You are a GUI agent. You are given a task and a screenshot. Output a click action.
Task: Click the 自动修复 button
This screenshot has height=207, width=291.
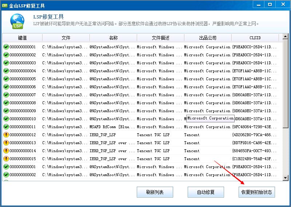point(206,192)
